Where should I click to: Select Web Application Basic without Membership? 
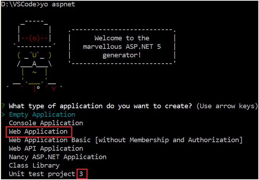pos(125,140)
